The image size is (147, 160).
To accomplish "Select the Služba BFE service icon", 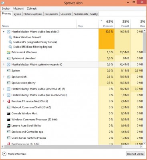I will pyautogui.click(x=10, y=47).
